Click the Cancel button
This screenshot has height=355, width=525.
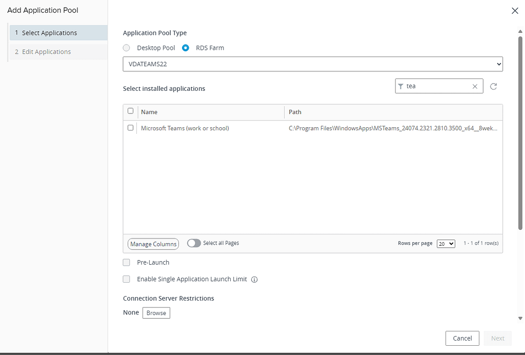[462, 338]
